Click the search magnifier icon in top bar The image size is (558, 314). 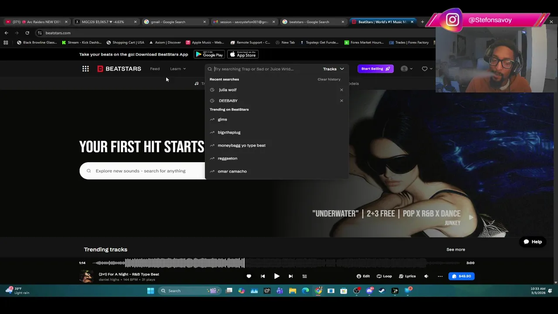pyautogui.click(x=210, y=69)
